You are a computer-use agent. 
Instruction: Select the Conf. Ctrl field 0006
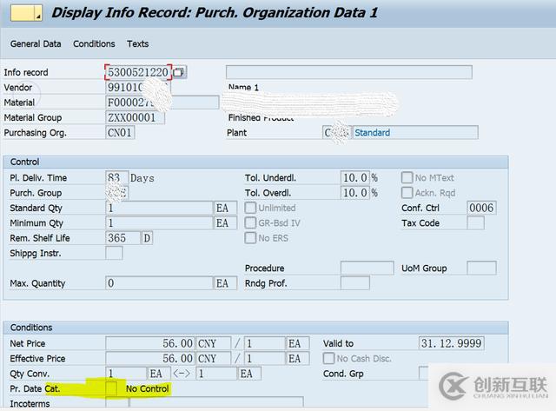(481, 208)
